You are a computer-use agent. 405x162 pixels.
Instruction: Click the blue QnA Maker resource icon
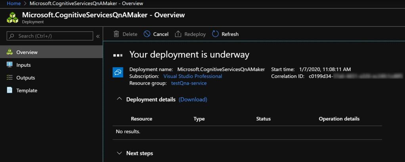coord(118,73)
